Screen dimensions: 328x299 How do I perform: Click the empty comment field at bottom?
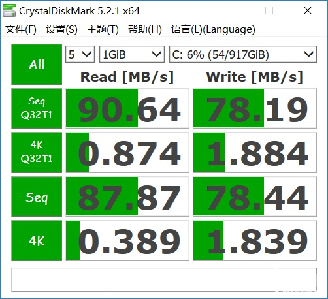tap(164, 279)
